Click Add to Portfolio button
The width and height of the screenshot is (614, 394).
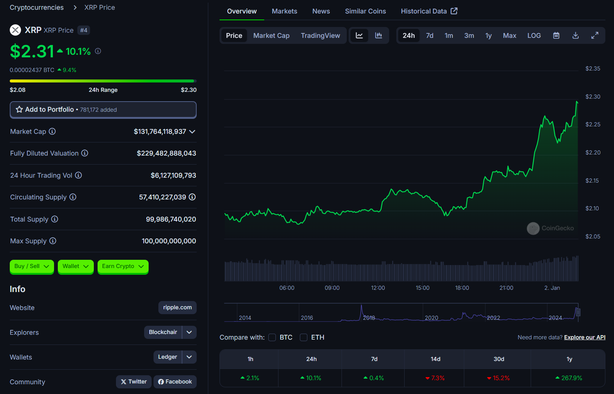pos(103,110)
